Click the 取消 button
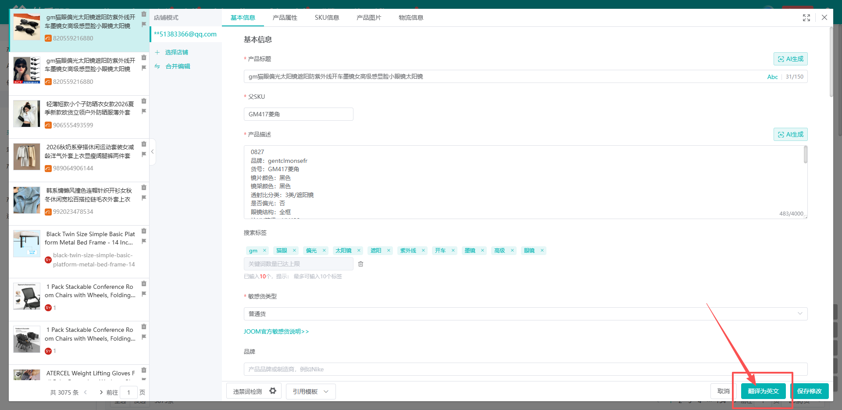This screenshot has width=842, height=410. [723, 391]
